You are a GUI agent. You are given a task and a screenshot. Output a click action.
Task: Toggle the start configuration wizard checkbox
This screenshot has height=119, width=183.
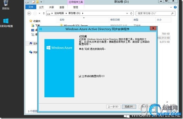(80, 76)
